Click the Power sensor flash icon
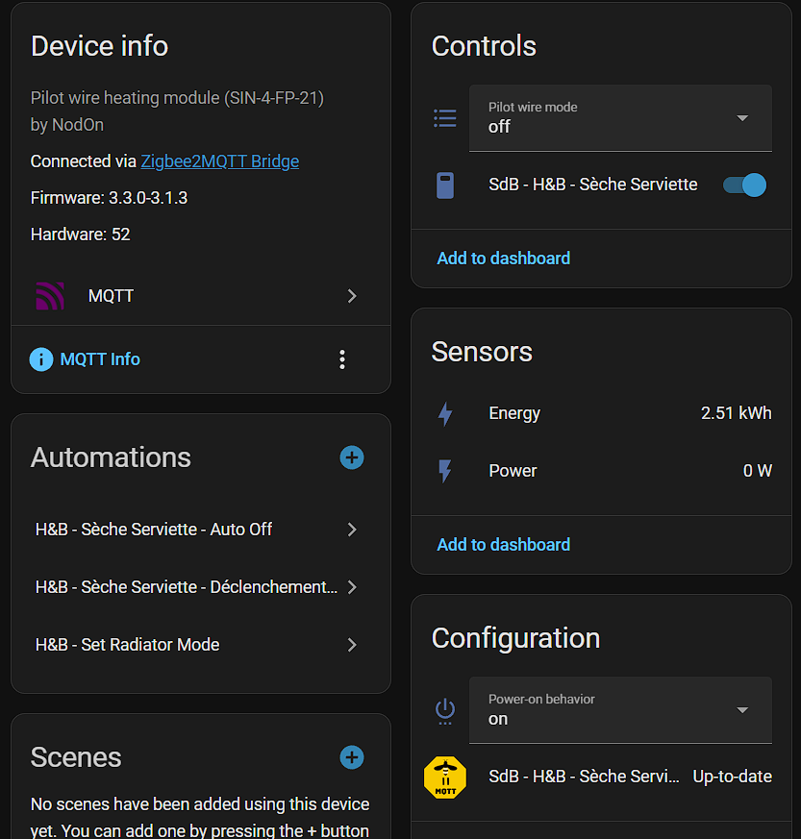 [x=445, y=471]
